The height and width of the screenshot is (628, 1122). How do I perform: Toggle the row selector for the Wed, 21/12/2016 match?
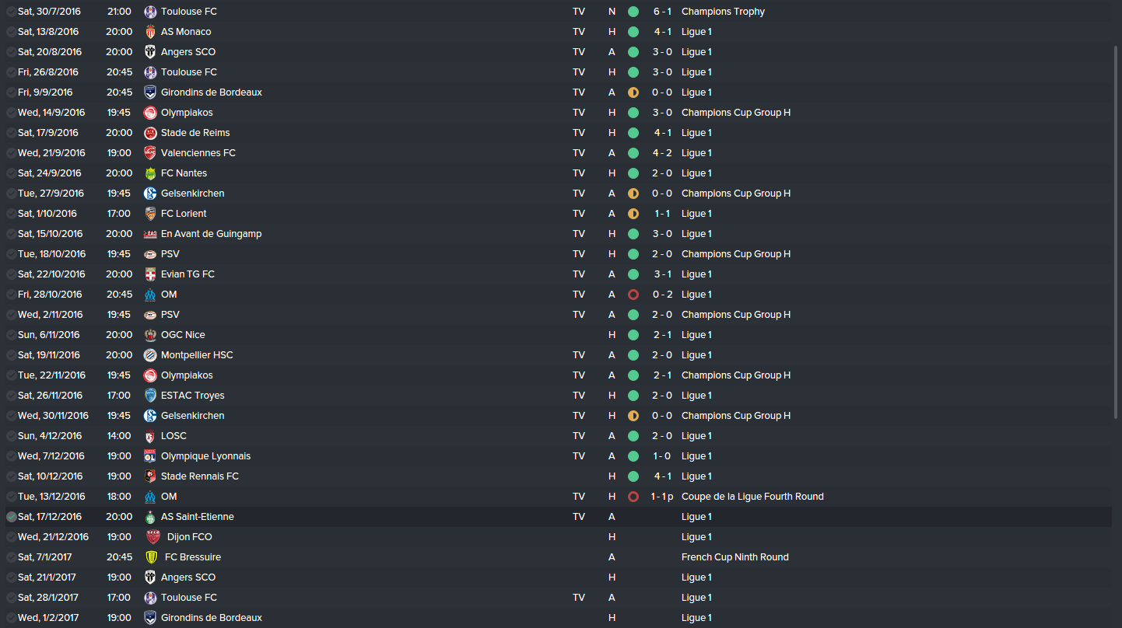click(11, 537)
